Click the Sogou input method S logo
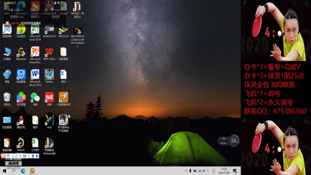The image size is (311, 175). pyautogui.click(x=3, y=156)
